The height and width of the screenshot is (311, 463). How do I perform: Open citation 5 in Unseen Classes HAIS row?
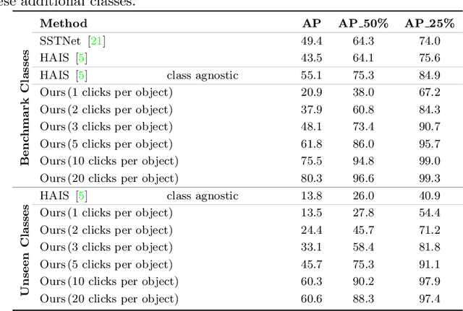(x=82, y=196)
